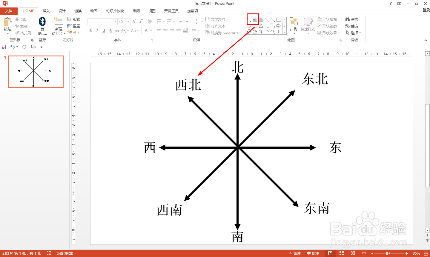The width and height of the screenshot is (430, 257).
Task: Select slide 1 thumbnail in the panel
Action: click(x=36, y=72)
